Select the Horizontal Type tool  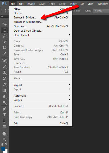coord(4,115)
